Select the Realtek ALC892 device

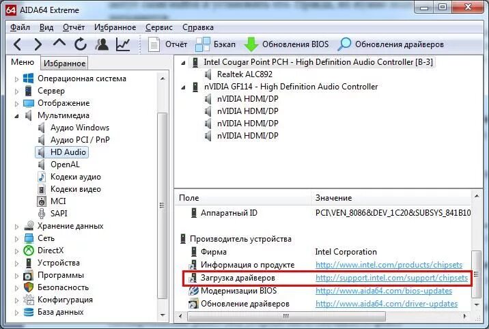(244, 74)
